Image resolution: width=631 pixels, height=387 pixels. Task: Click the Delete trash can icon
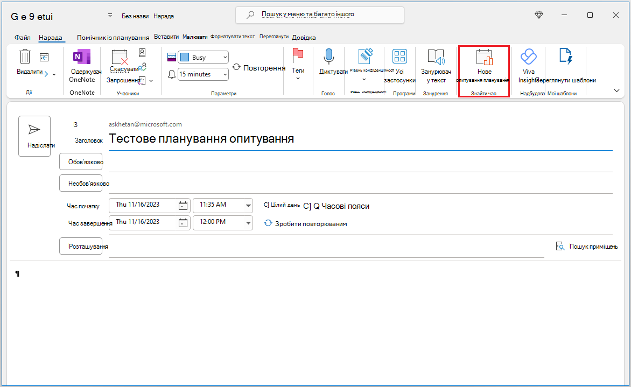coord(25,57)
